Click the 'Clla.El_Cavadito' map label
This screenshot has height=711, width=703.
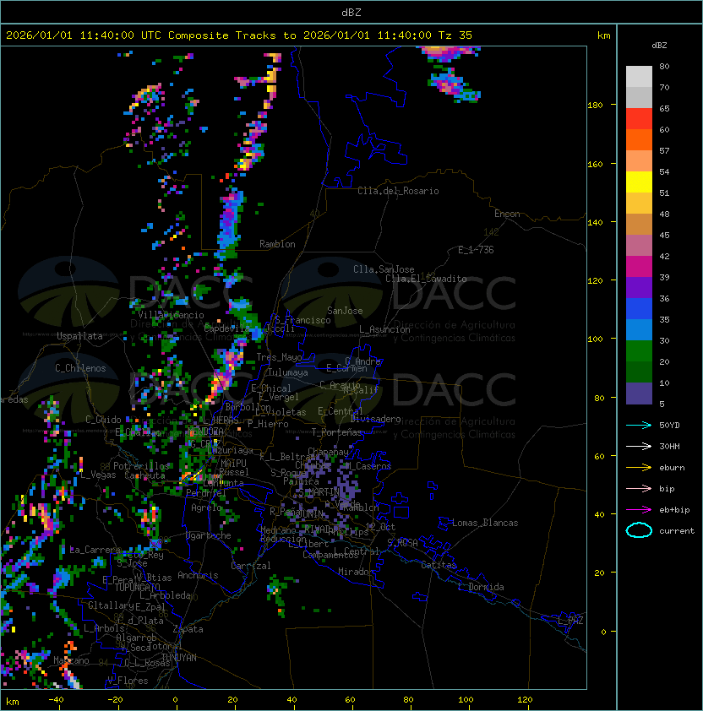[x=426, y=279]
